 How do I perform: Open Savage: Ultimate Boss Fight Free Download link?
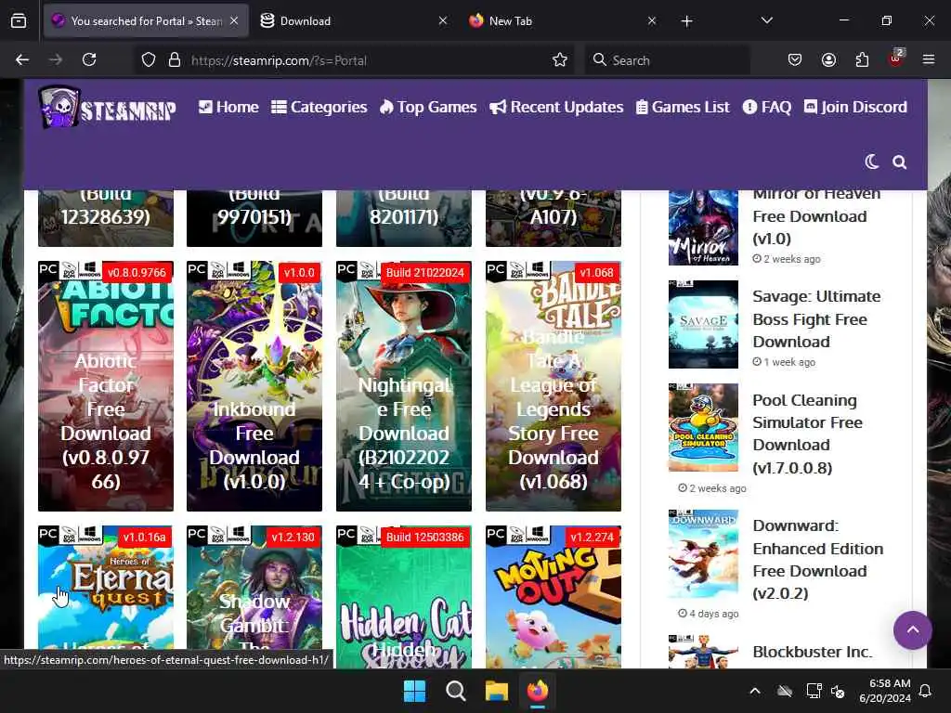[816, 319]
